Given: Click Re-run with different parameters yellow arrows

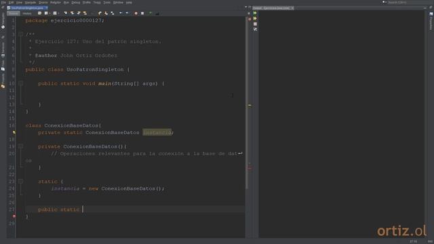Looking at the screenshot, I should tap(255, 18).
